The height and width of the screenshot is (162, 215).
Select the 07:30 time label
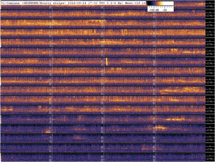(x=102, y=91)
